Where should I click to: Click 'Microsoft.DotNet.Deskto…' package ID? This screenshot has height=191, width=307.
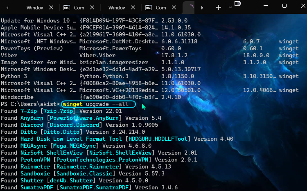coord(119,41)
